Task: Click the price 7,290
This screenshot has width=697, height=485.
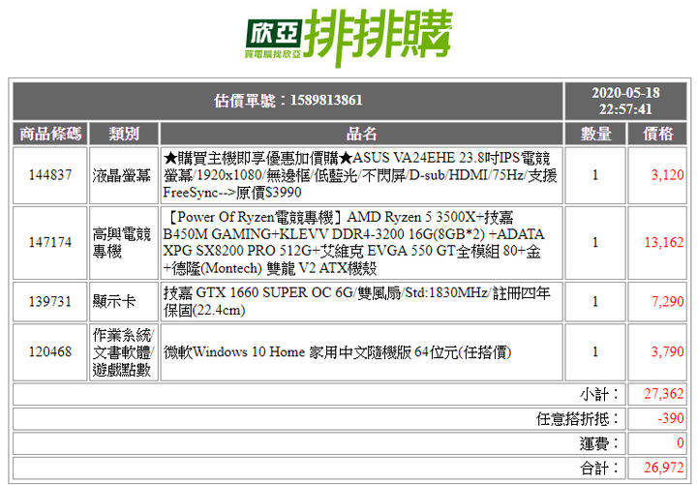Action: pos(667,302)
